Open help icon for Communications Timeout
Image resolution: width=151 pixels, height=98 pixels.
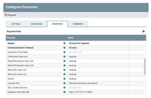pyautogui.click(x=65, y=48)
